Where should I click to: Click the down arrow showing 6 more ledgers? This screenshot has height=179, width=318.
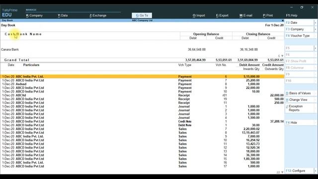click(282, 56)
